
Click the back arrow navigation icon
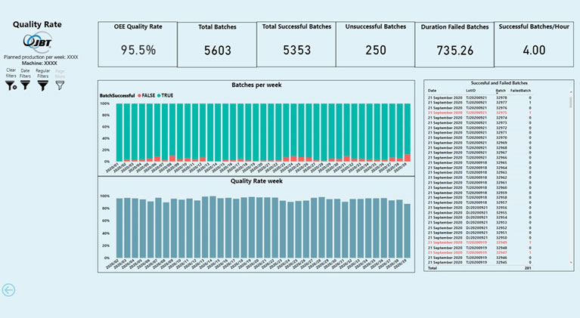click(9, 289)
